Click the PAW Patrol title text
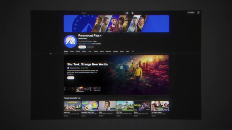Screen dimensions: 232x130 point(119,112)
